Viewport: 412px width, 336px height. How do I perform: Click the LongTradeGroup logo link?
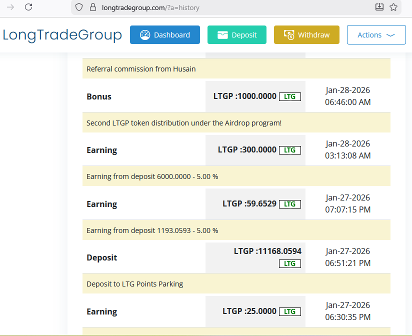[x=62, y=35]
